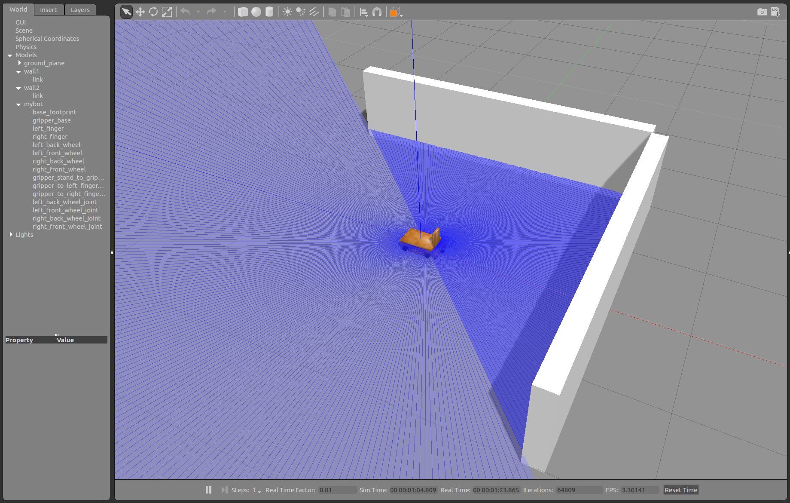
Task: Switch to the Insert tab
Action: 49,10
